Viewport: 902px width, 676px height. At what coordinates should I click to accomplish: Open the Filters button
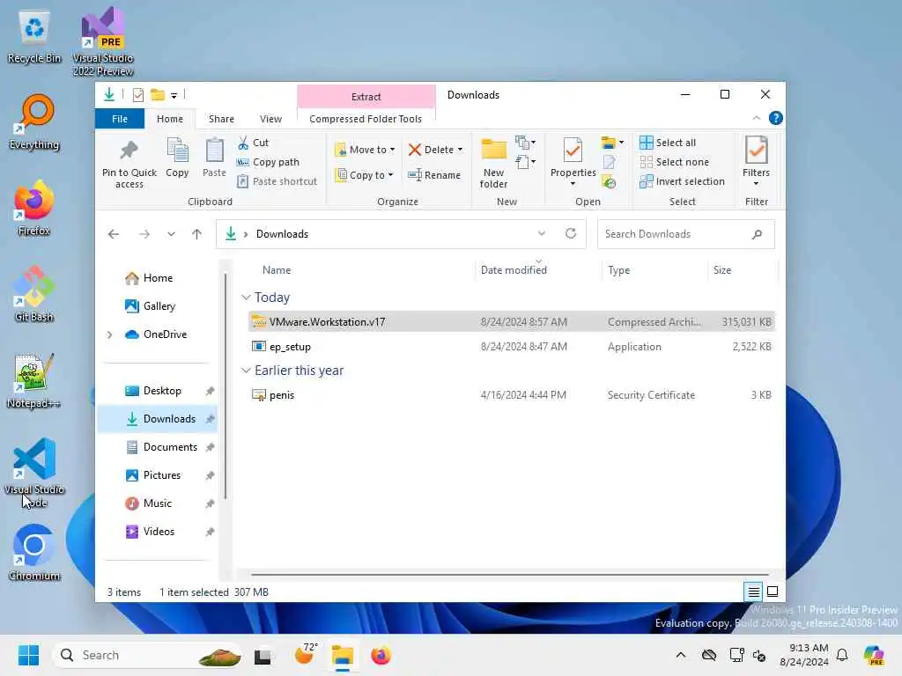click(x=756, y=162)
